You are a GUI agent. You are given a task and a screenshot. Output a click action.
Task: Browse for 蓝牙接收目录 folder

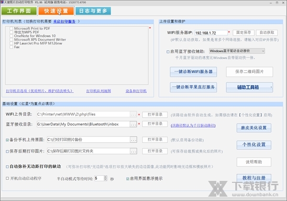coord(133,124)
